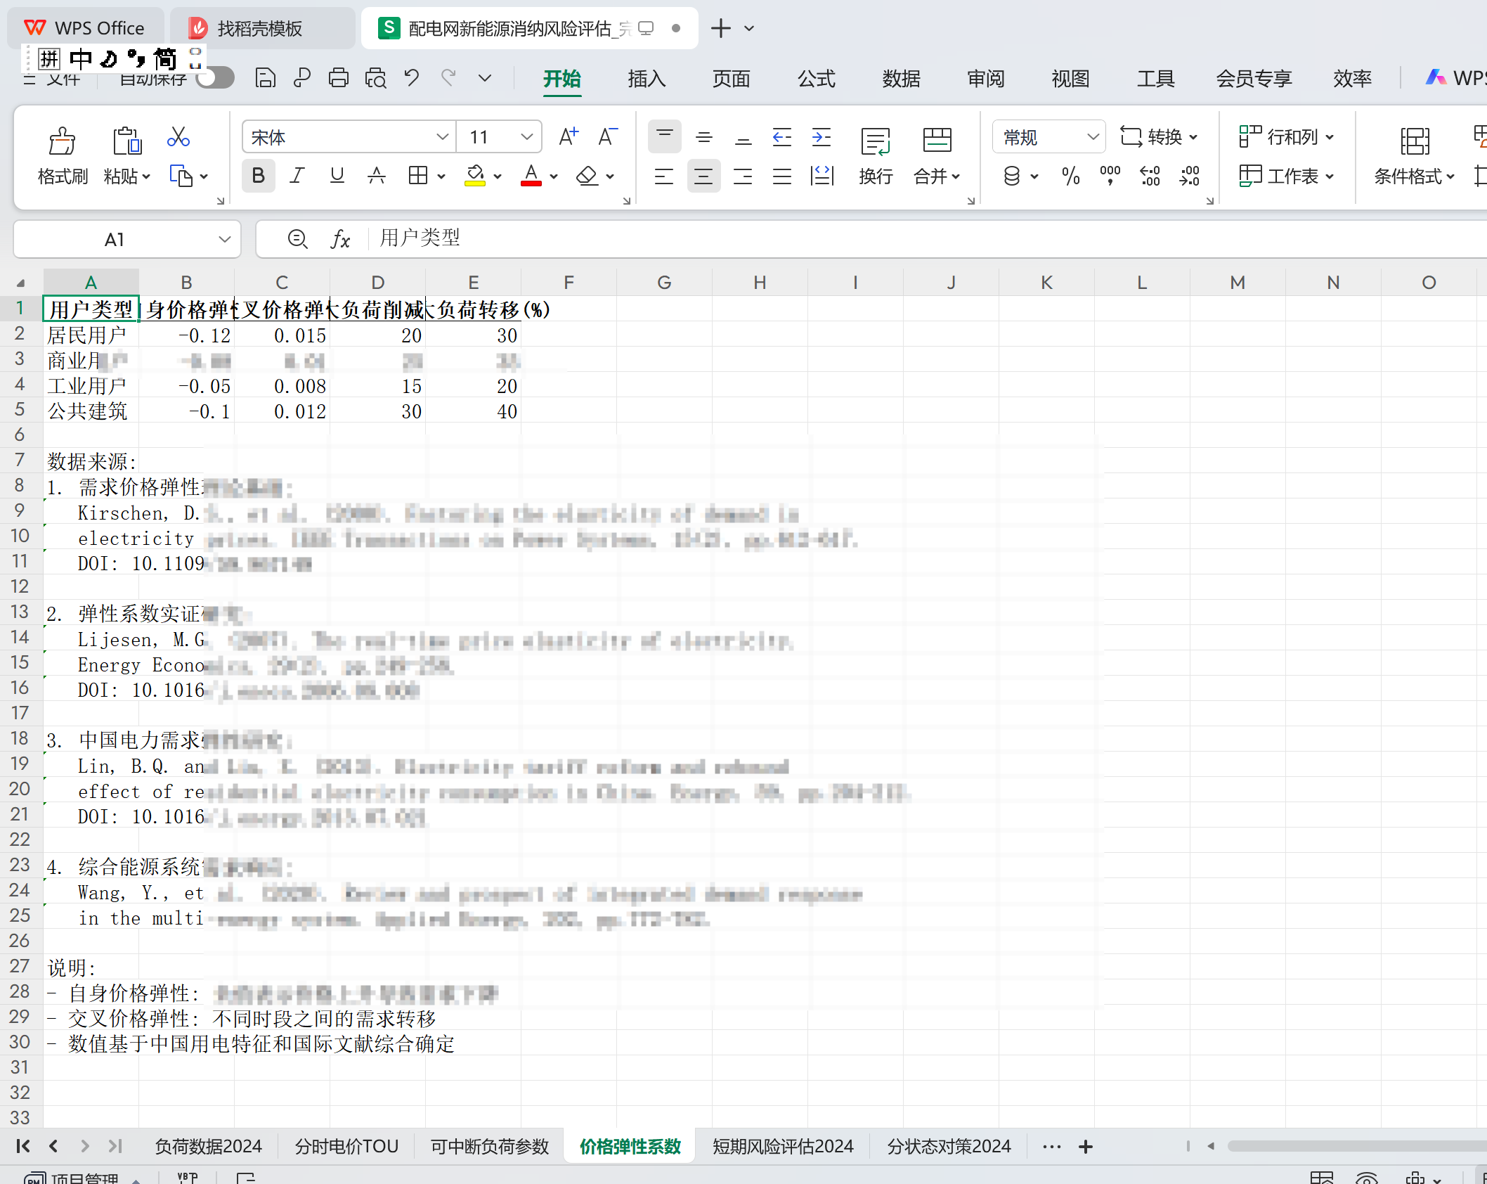Screen dimensions: 1487x1184
Task: Open the number format (常规) dropdown
Action: [x=1092, y=136]
